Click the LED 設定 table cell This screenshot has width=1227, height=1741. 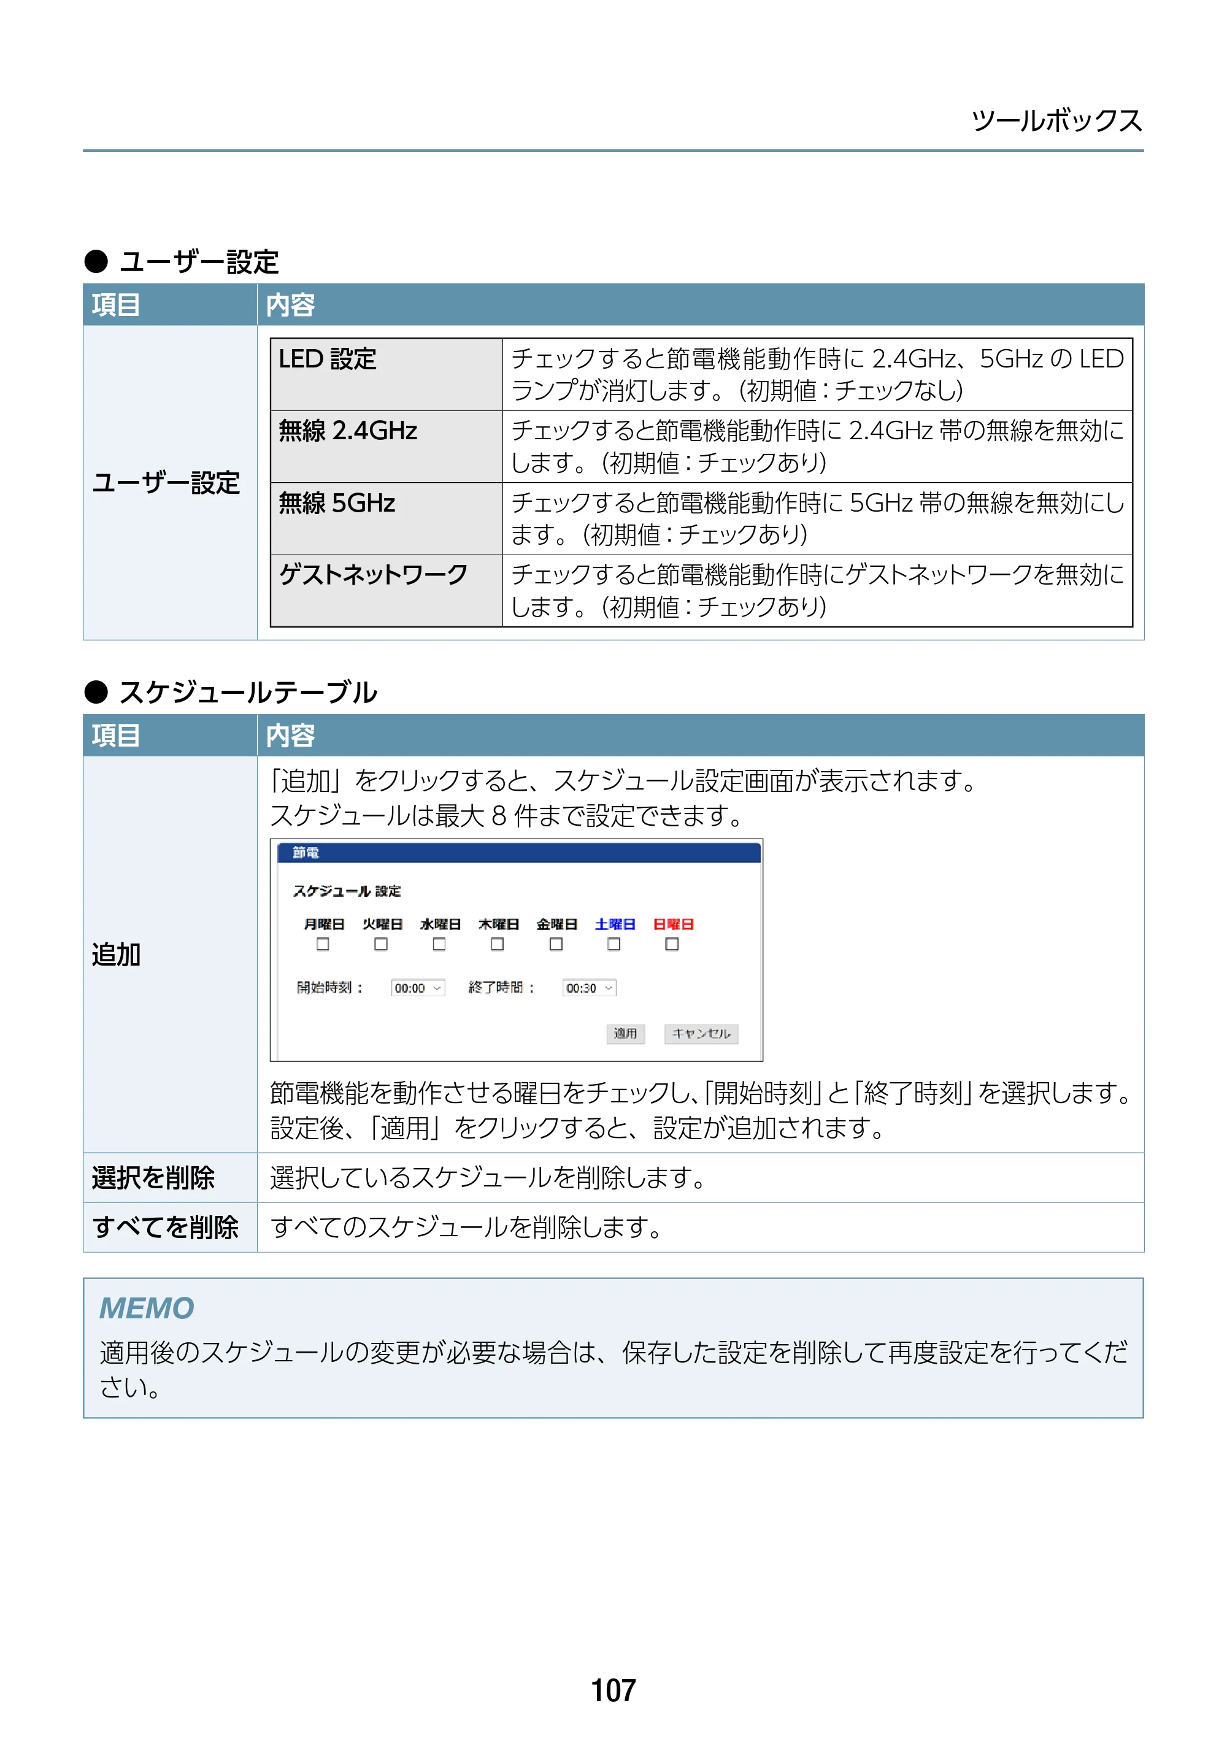tap(387, 374)
